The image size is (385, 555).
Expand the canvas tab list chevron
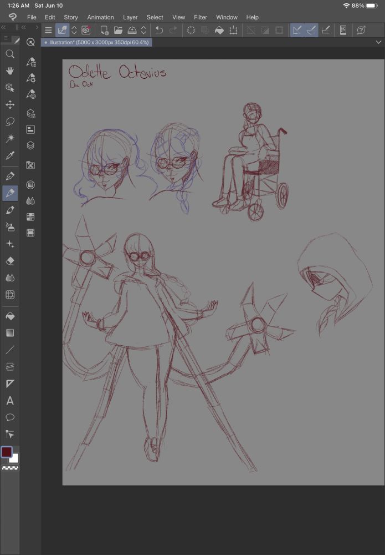379,42
